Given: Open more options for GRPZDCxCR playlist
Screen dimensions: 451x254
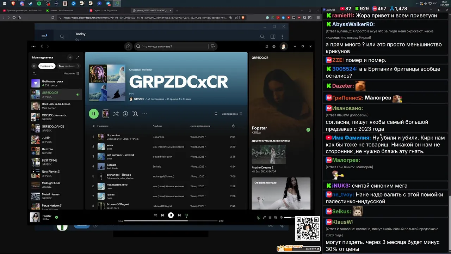Looking at the screenshot, I should pyautogui.click(x=144, y=114).
